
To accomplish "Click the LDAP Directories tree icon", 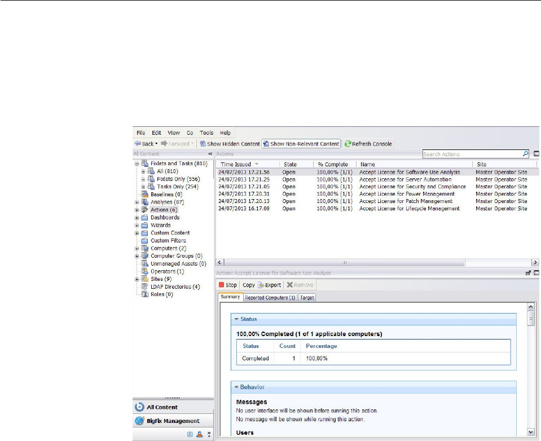I will pyautogui.click(x=145, y=286).
